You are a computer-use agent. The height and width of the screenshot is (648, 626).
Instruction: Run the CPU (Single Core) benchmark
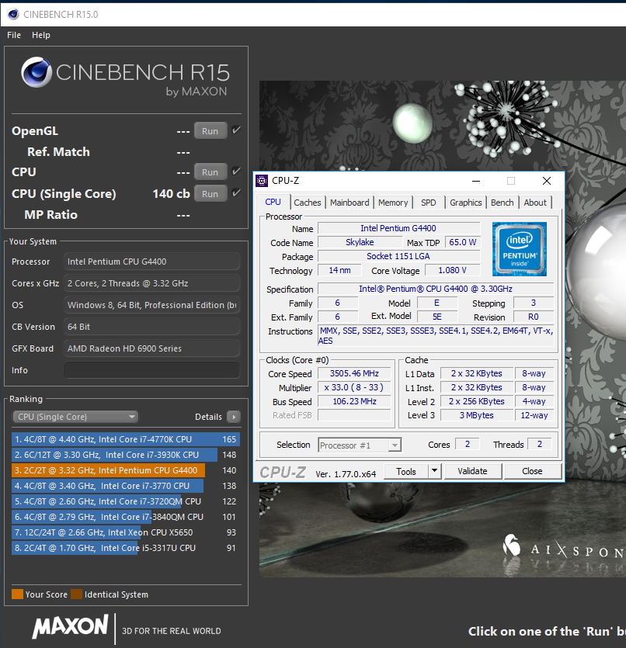(210, 194)
